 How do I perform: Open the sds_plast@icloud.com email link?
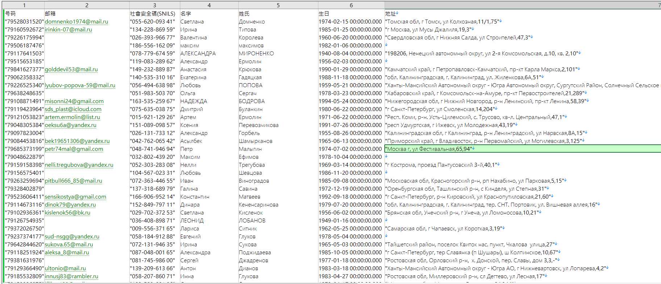73,109
